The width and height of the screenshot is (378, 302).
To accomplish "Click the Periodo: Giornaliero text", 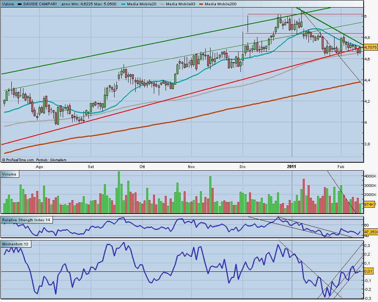I will coord(51,160).
